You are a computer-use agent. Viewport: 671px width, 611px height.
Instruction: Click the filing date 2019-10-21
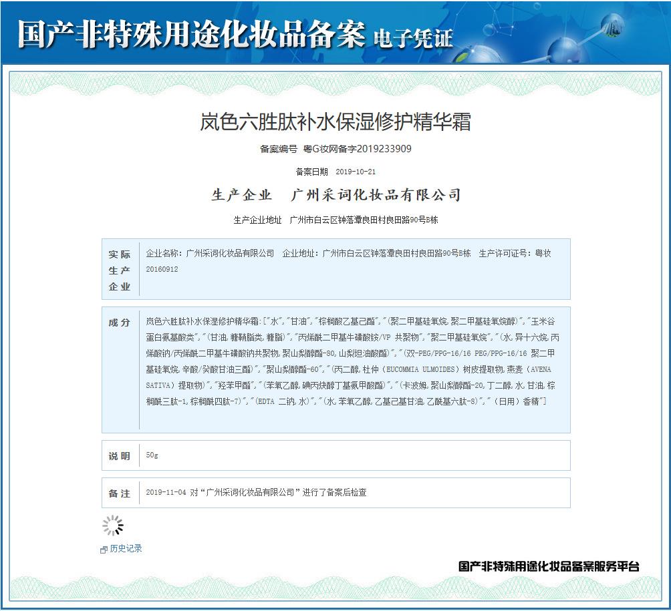(356, 172)
